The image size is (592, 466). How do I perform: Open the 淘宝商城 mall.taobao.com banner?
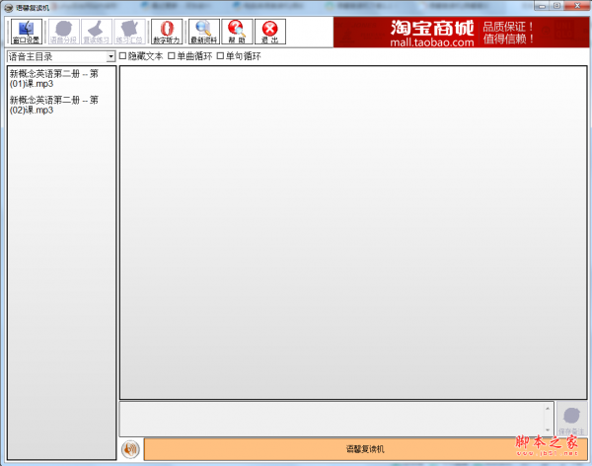tap(461, 33)
